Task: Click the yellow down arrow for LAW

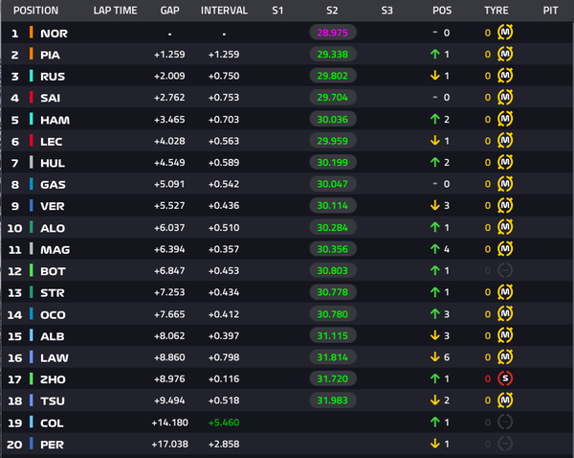Action: (x=435, y=356)
